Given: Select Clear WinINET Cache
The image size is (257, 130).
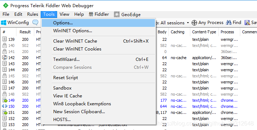Looking at the screenshot, I should click(99, 41).
